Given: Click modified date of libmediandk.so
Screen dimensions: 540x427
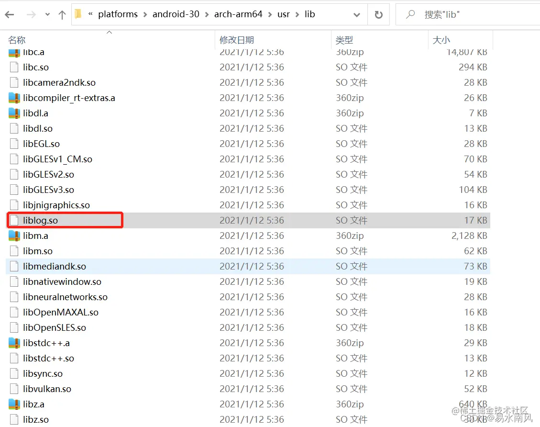Looking at the screenshot, I should (x=252, y=267).
